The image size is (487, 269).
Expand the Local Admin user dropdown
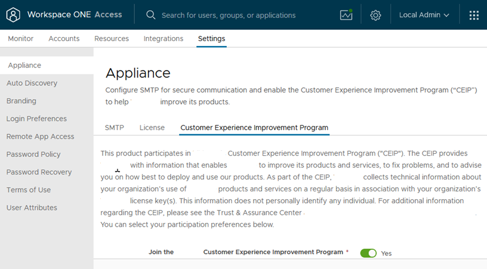tap(424, 15)
